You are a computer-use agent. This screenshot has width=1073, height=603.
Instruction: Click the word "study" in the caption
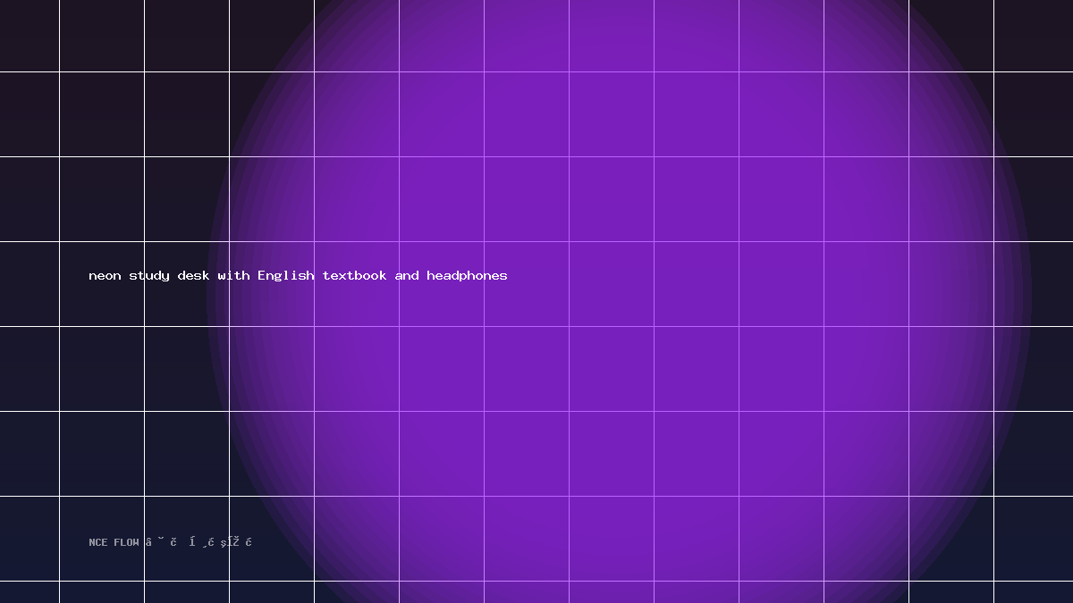click(149, 276)
